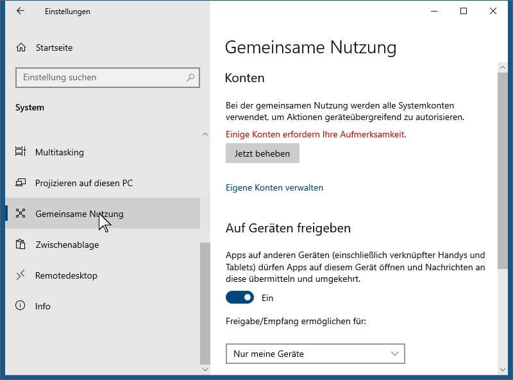
Task: Turn off the Auf Geräten freigeben switch
Action: (x=240, y=297)
